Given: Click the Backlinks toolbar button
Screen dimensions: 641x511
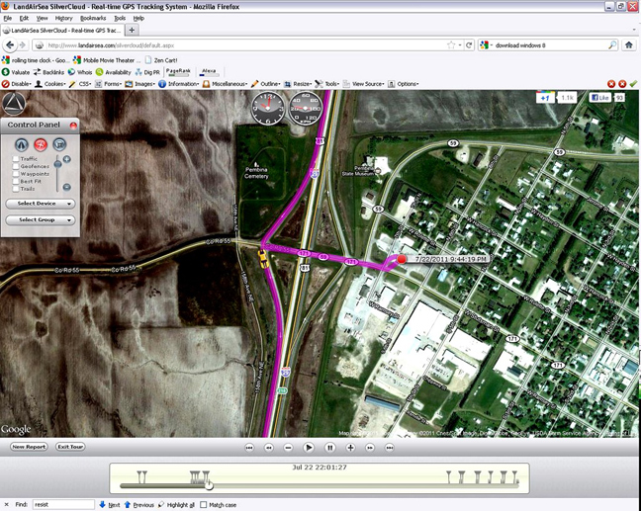Looking at the screenshot, I should pos(48,72).
